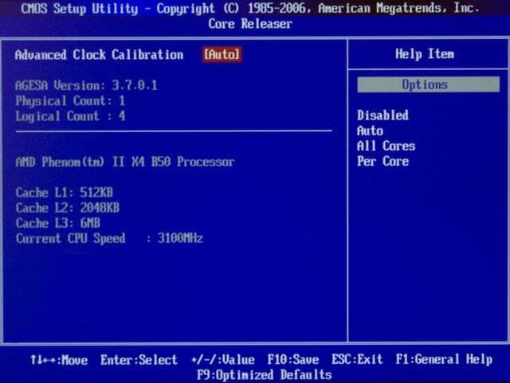This screenshot has width=510, height=383.
Task: Click the All Cores option text
Action: 386,146
